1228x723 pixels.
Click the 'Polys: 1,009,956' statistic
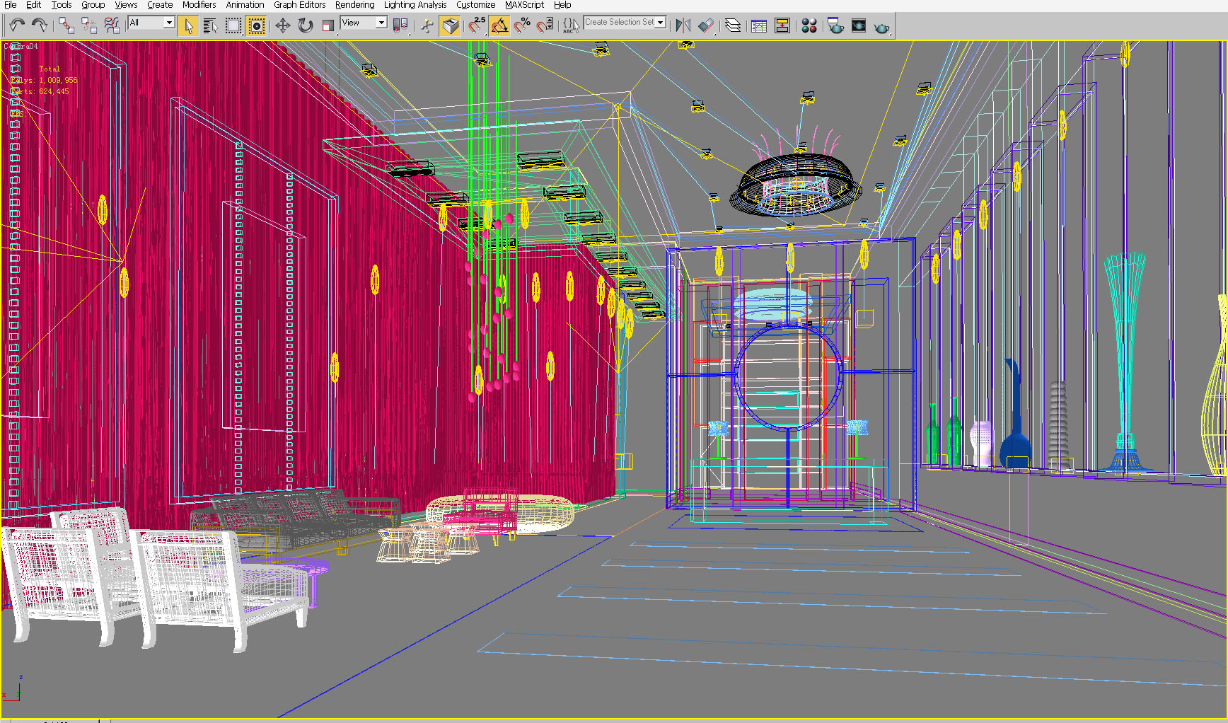point(44,80)
